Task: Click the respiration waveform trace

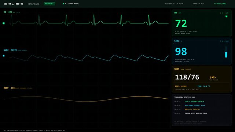Action: [x=89, y=99]
